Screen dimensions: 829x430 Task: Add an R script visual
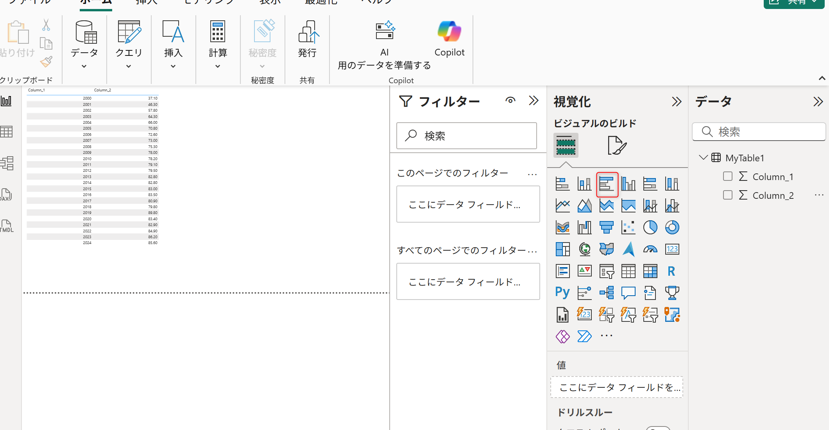tap(671, 271)
